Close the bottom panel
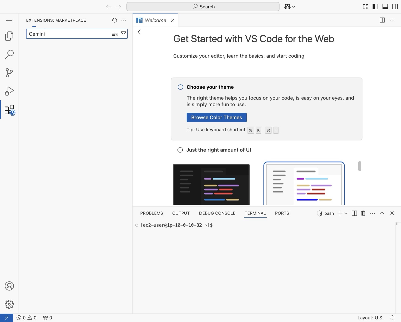401x322 pixels. (392, 213)
